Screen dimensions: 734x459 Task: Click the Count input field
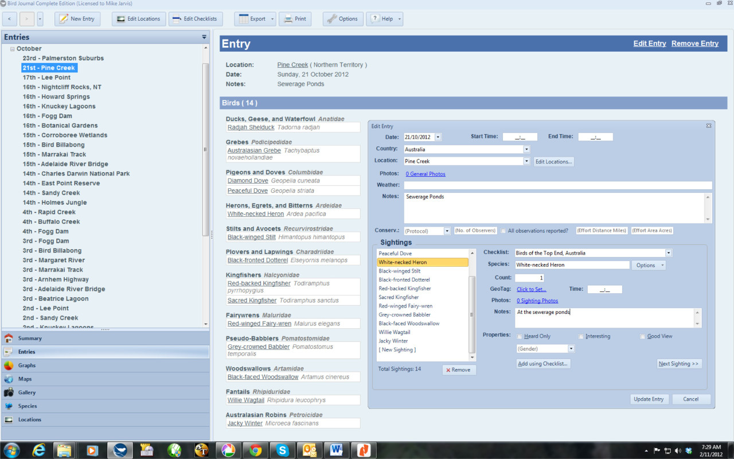click(529, 278)
